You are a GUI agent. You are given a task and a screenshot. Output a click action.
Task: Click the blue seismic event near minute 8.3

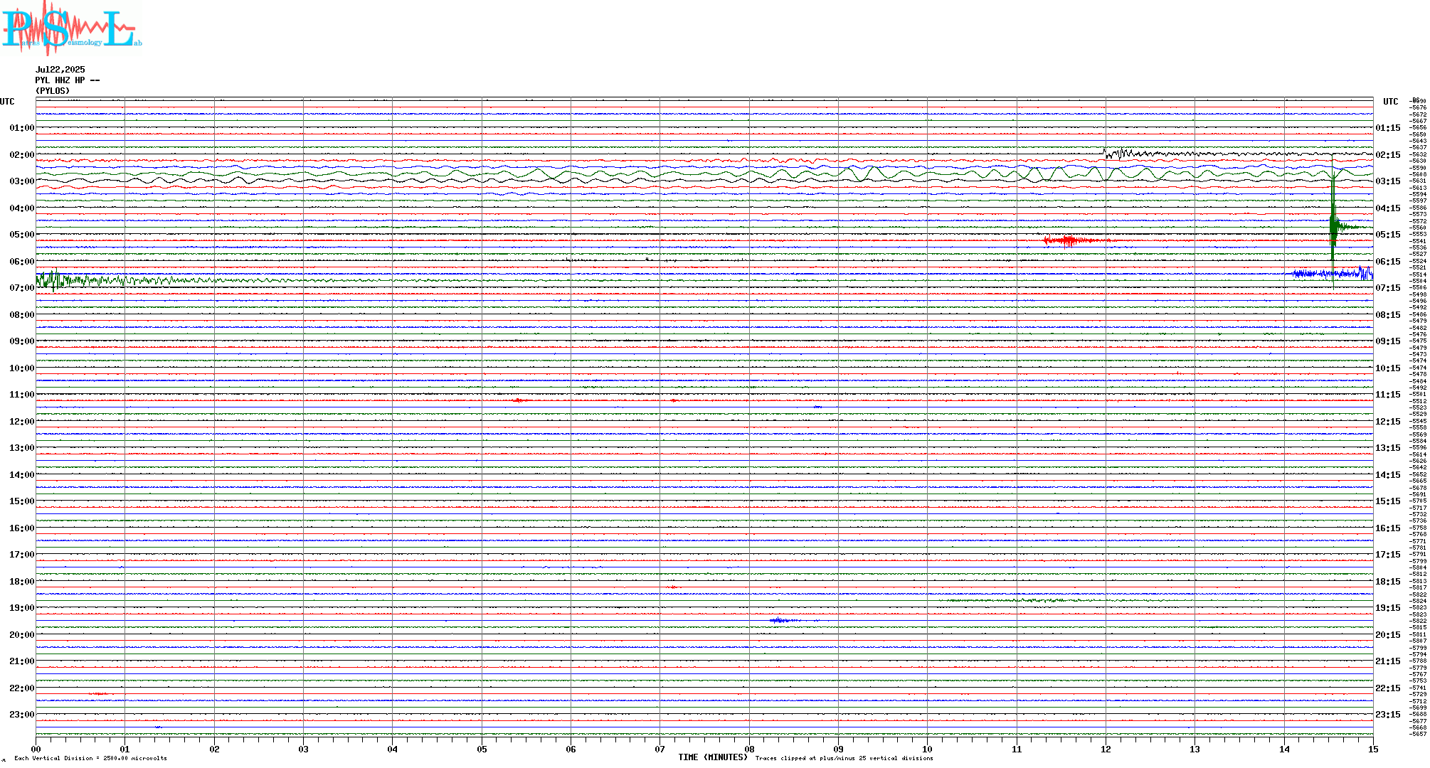point(783,621)
